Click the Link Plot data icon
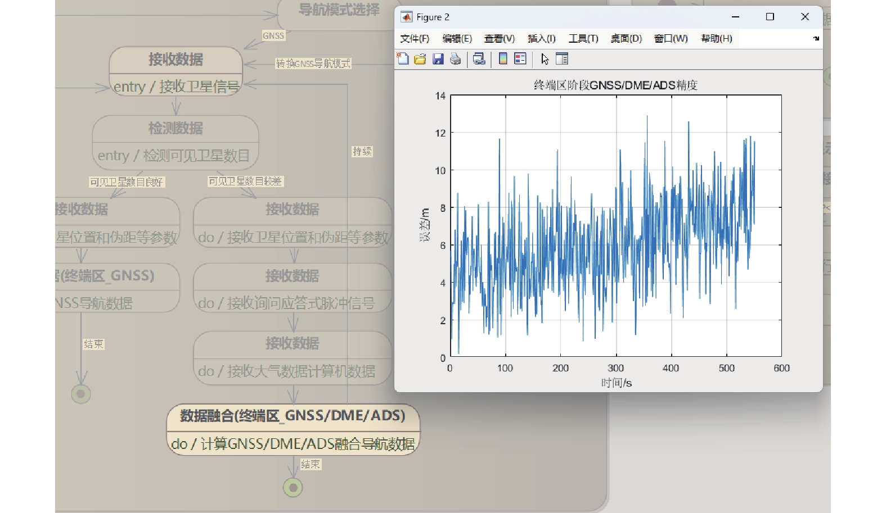This screenshot has height=513, width=886. (x=479, y=59)
